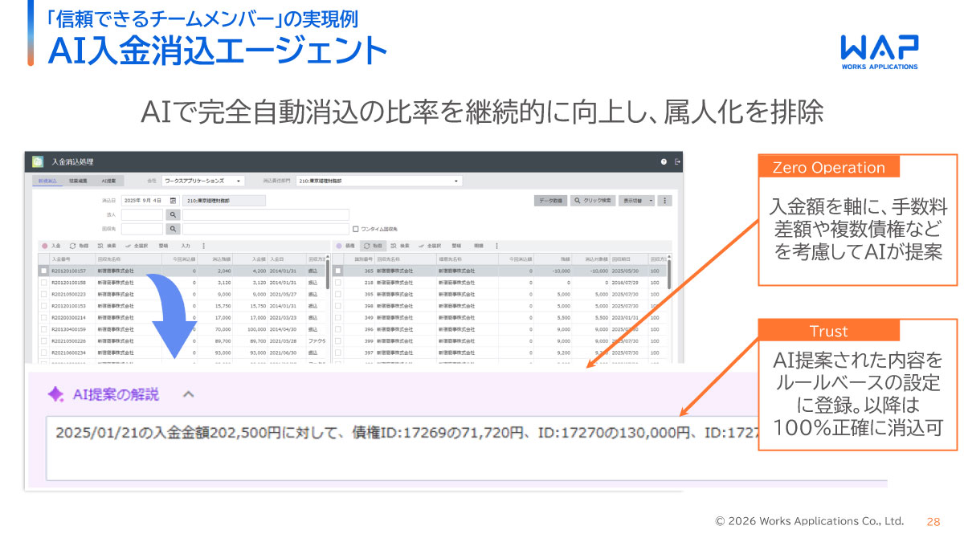Click the logout icon in the dark header
This screenshot has width=964, height=542.
[677, 161]
